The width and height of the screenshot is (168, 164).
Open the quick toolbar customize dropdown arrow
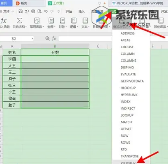click(x=58, y=12)
